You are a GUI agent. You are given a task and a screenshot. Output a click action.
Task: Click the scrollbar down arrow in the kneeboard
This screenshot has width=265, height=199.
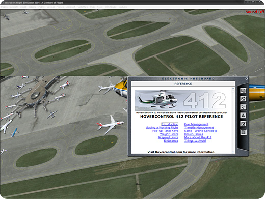click(x=233, y=152)
